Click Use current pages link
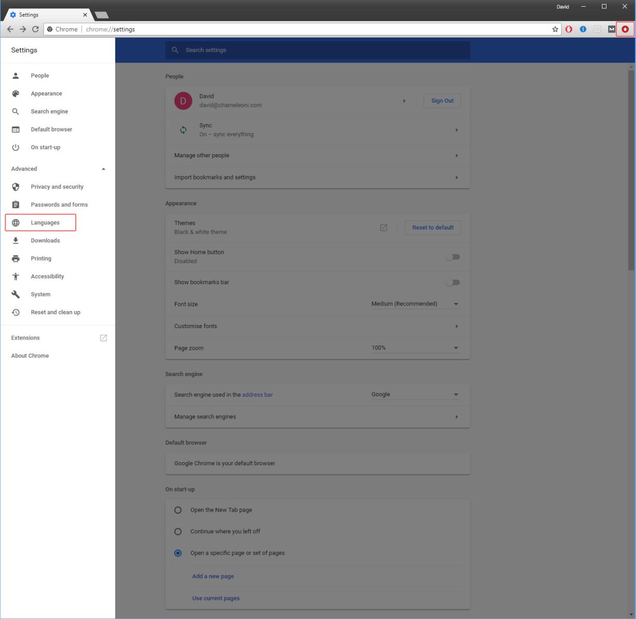636x619 pixels. (x=216, y=598)
